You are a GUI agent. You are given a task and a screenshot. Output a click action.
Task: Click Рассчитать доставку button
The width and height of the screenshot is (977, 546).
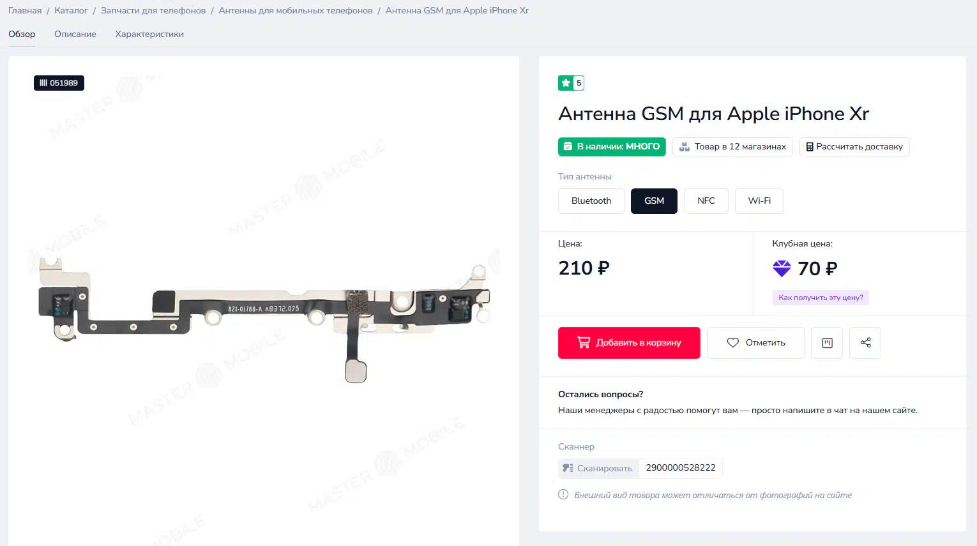pos(854,147)
